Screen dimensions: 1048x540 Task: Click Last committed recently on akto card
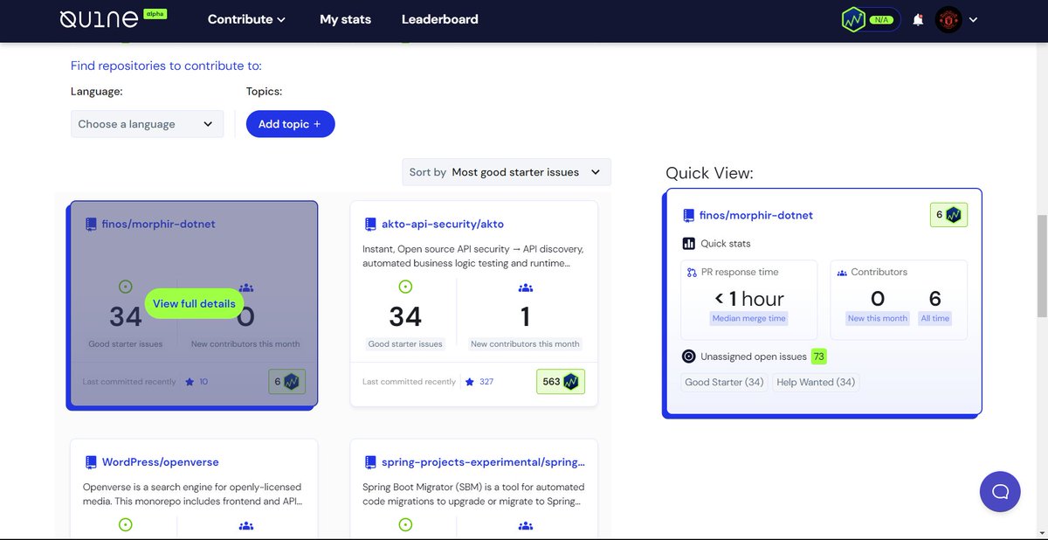409,382
